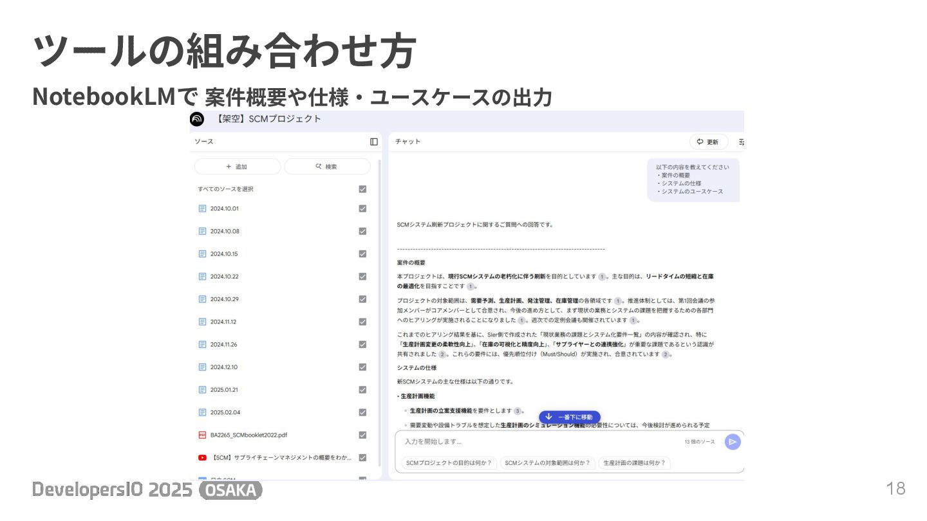Click the 一番下に移動 jump-to-bottom button
Image resolution: width=927 pixels, height=521 pixels.
click(570, 417)
